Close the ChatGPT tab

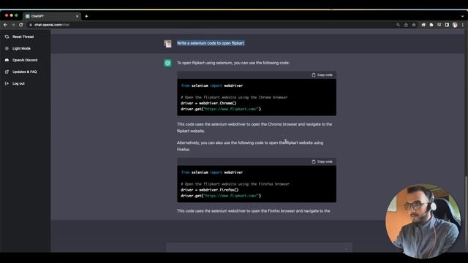77,16
